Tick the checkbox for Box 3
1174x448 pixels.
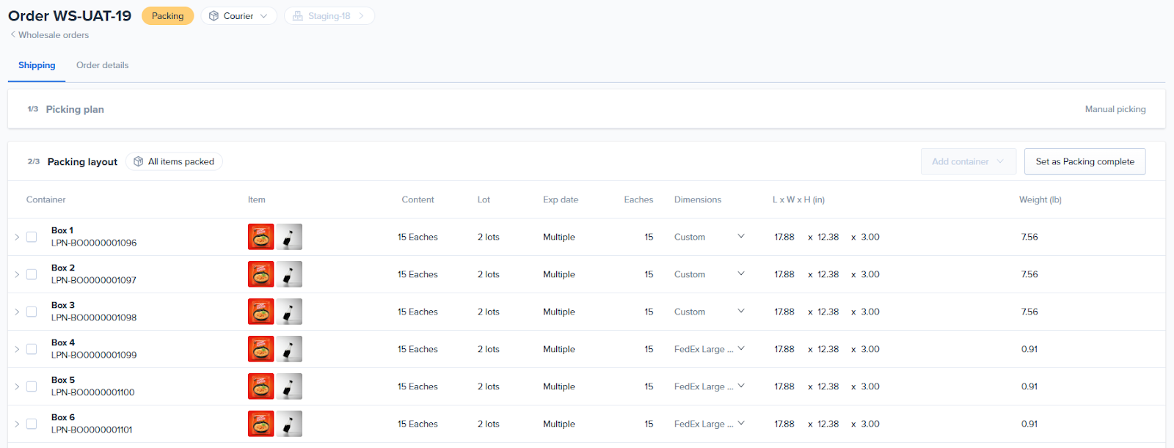[32, 312]
